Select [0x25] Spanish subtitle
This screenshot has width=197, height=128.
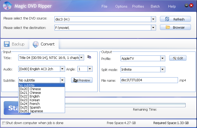42,107
